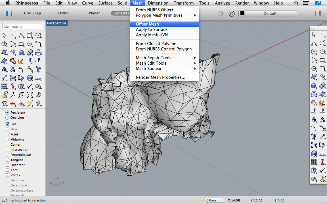Select the Text object T tool in the left toolbar

38,69
